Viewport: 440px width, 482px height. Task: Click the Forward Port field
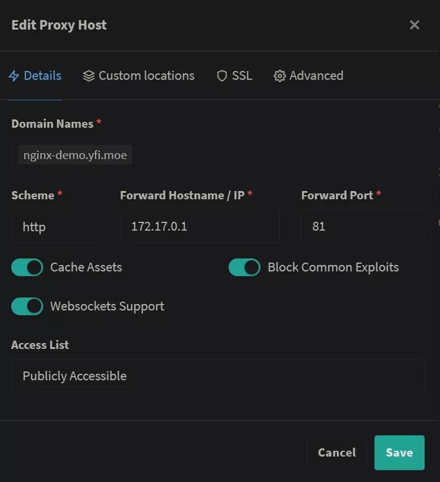coord(363,227)
